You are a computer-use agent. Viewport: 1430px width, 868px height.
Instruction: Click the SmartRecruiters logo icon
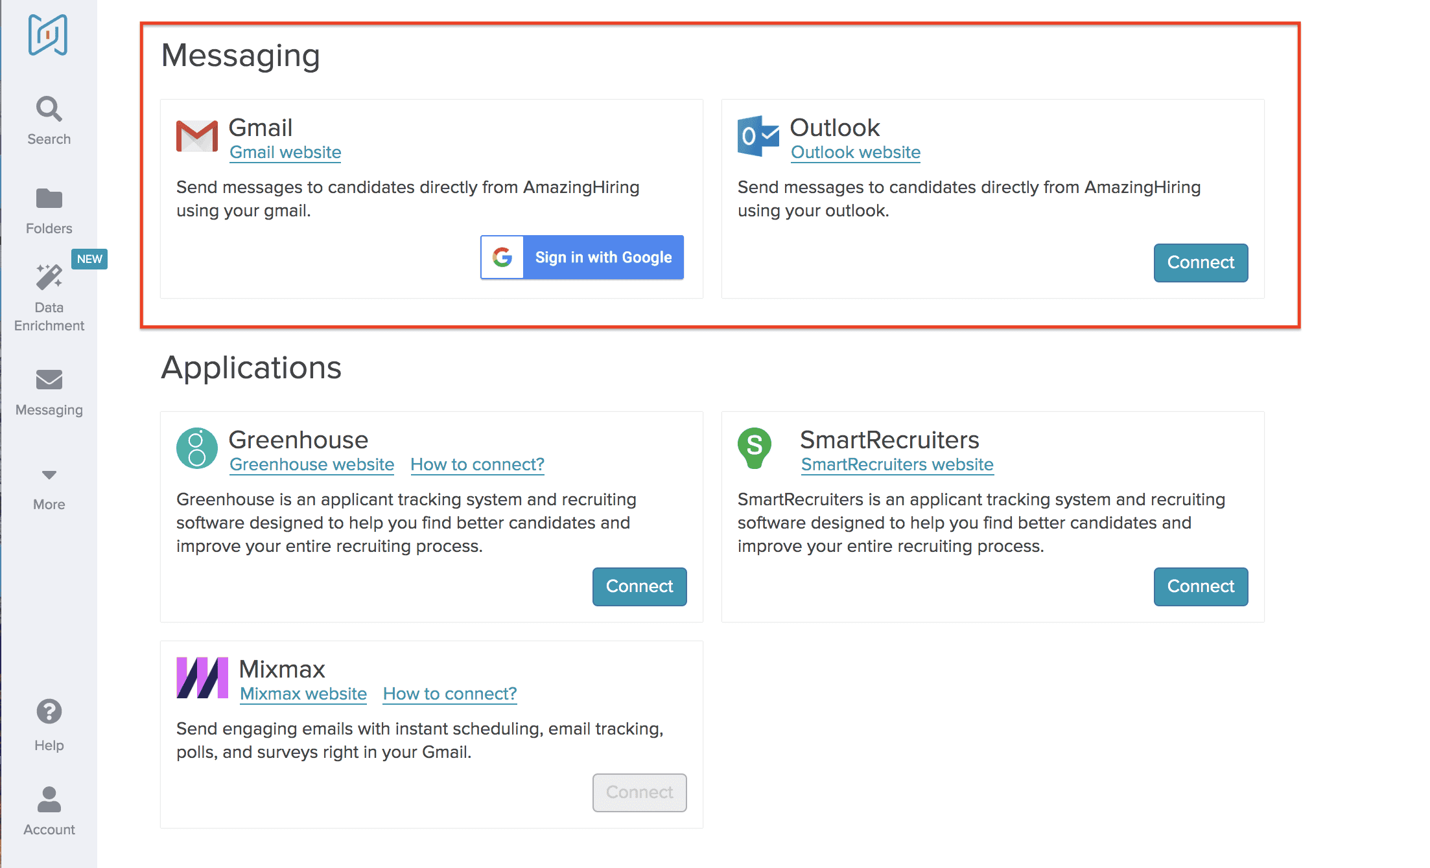755,448
